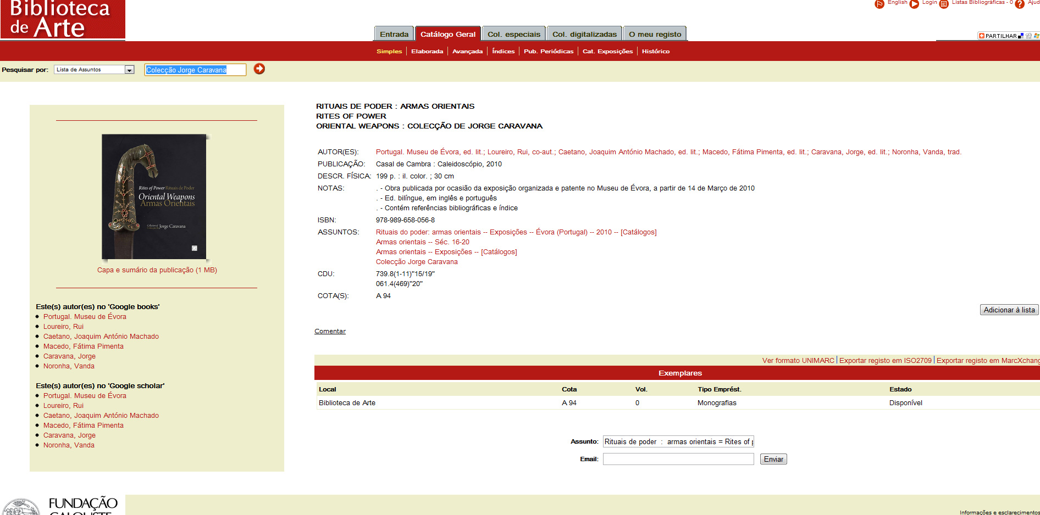Open the Pub. Periódicas menu item
The image size is (1040, 515).
[x=548, y=51]
